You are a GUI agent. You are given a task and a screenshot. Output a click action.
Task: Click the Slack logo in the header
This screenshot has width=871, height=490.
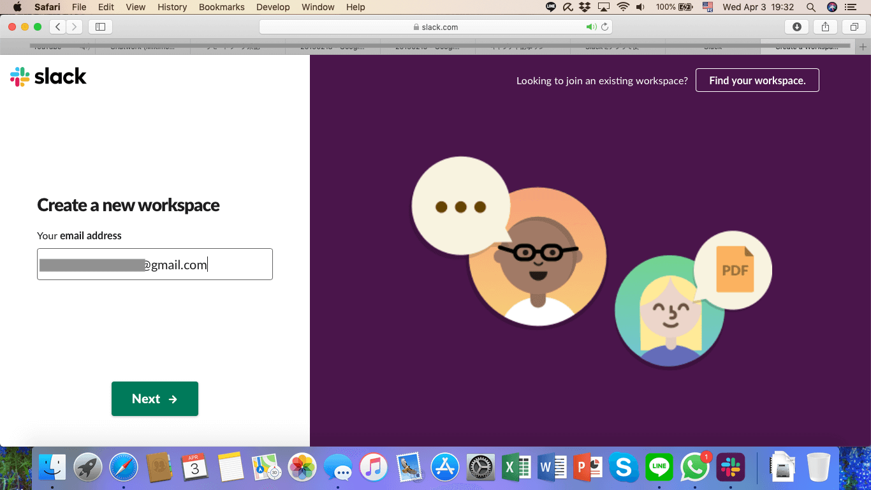[48, 77]
